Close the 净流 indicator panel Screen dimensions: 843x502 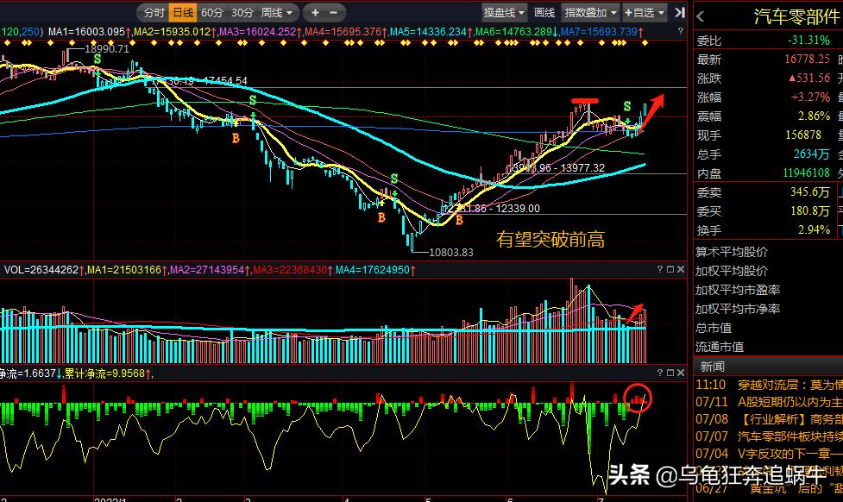tap(681, 373)
